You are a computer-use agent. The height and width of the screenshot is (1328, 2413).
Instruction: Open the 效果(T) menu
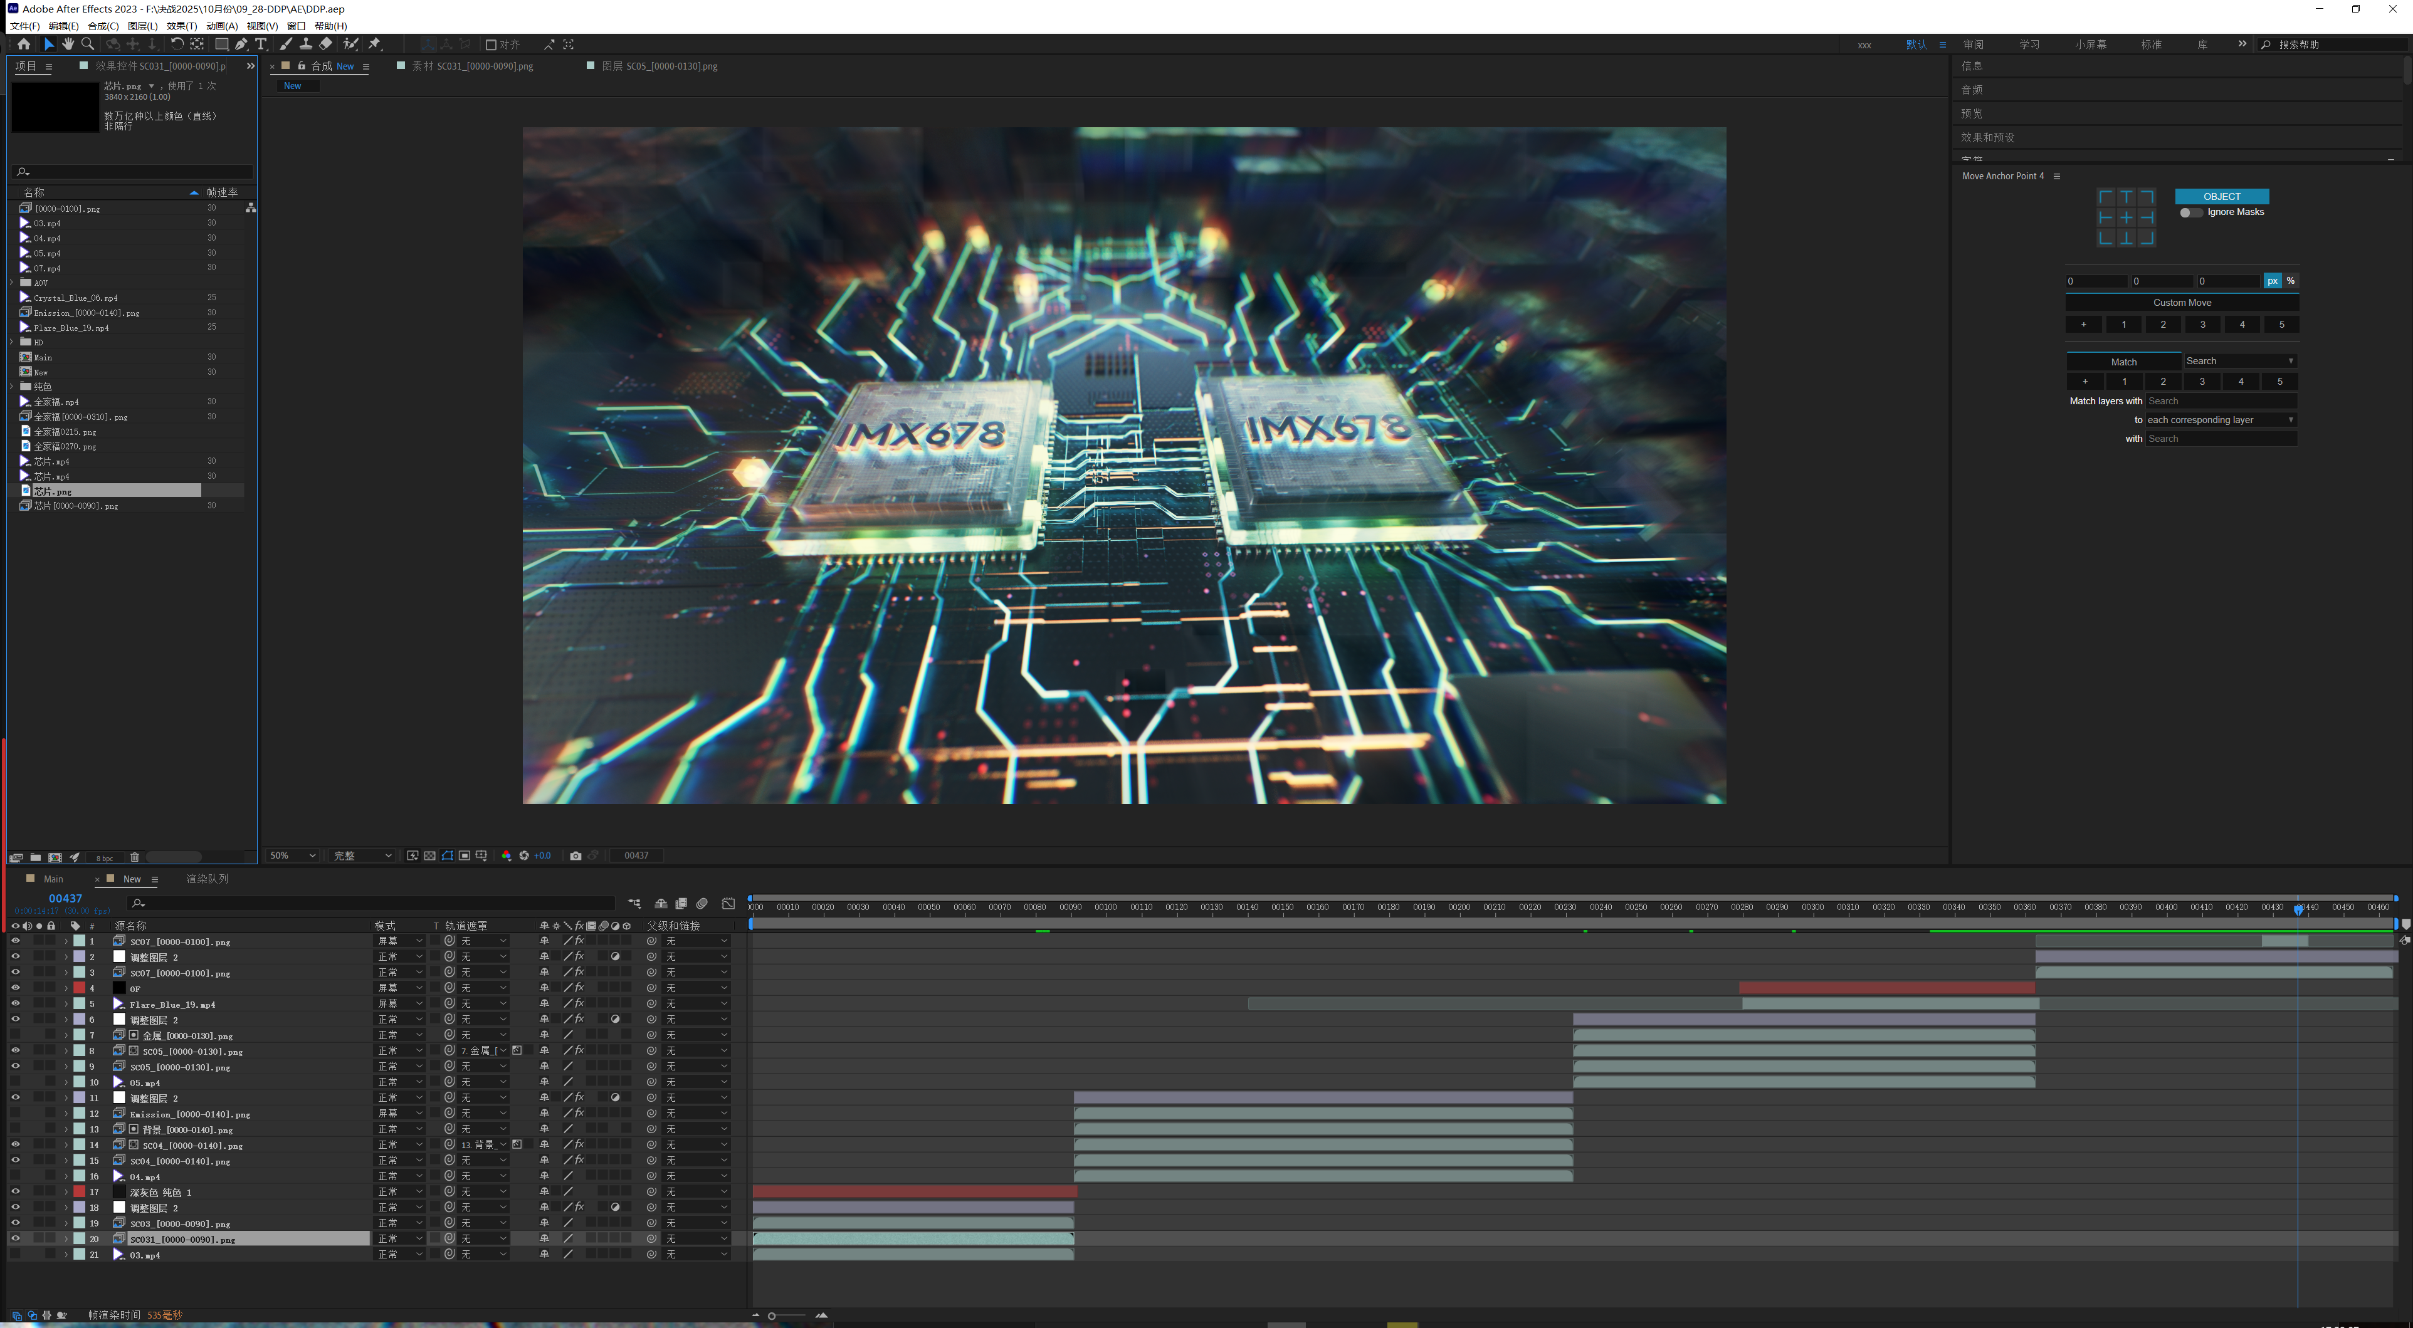182,25
